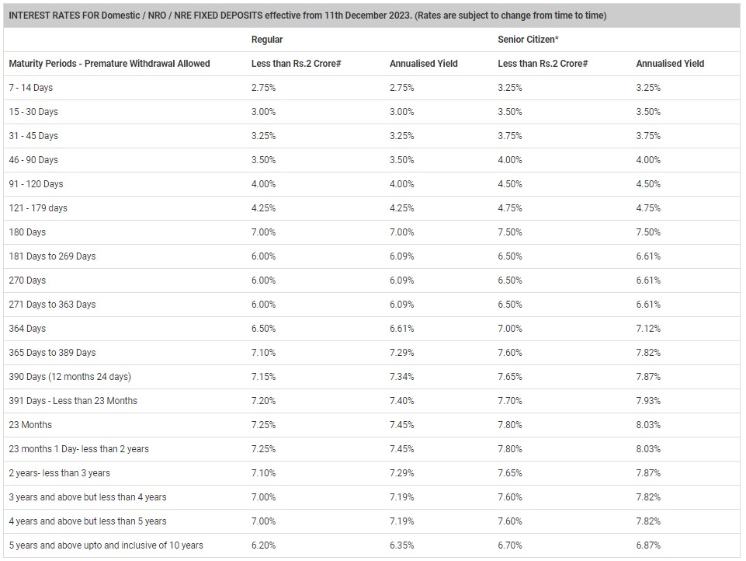Click 5 years and above upto 10 years
Image resolution: width=746 pixels, height=561 pixels.
[106, 545]
